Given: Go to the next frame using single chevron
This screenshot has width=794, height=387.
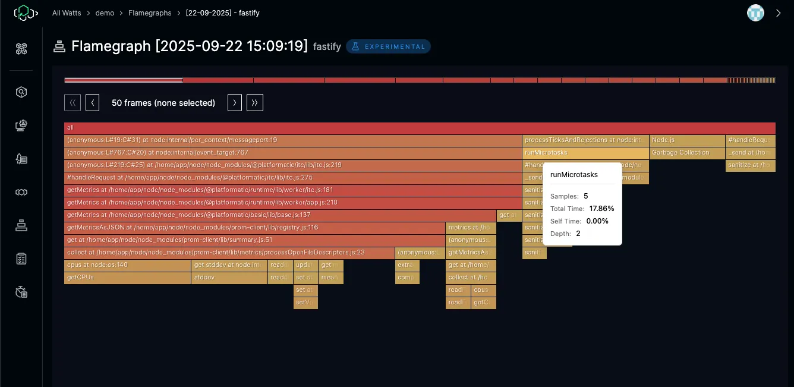Looking at the screenshot, I should coord(235,103).
